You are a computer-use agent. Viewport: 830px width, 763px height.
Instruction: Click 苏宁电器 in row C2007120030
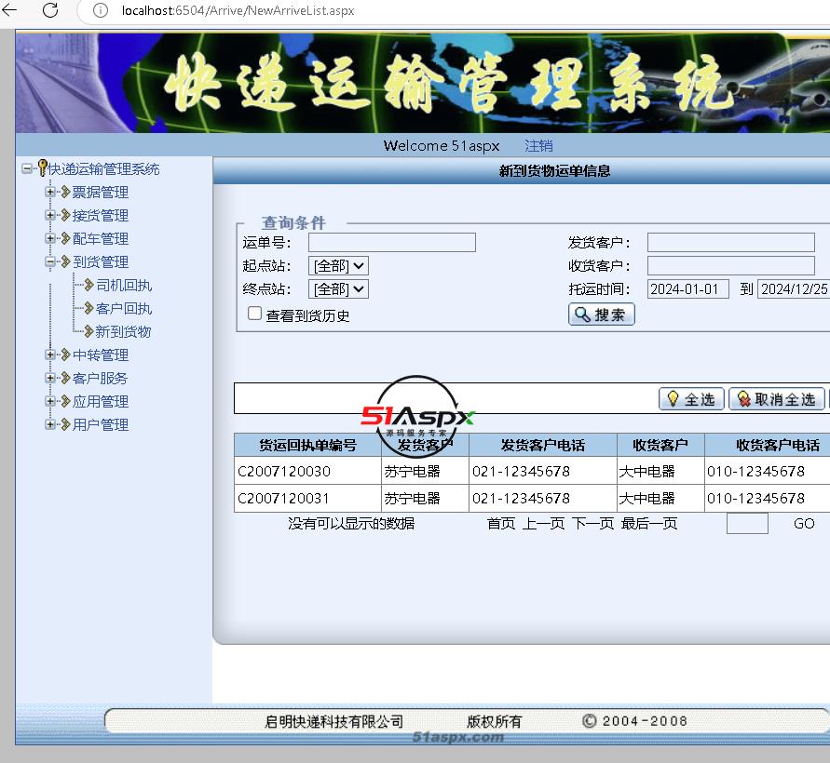pyautogui.click(x=412, y=471)
